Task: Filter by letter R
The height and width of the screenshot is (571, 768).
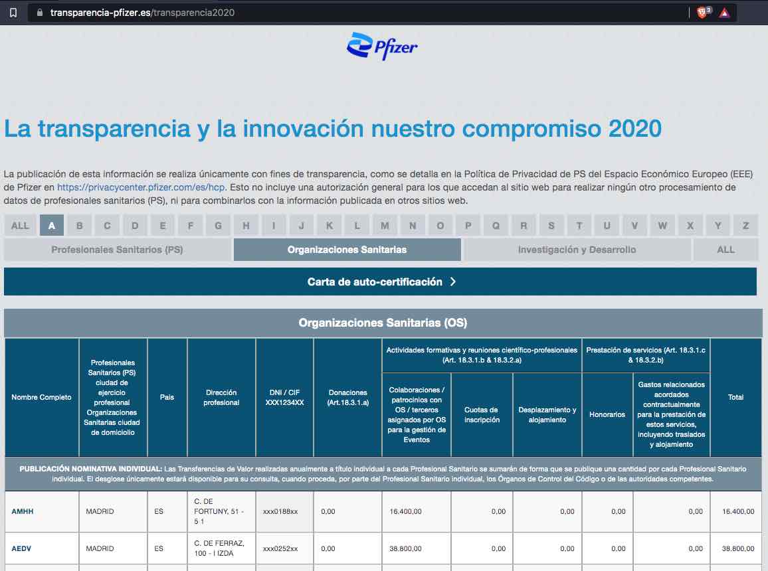Action: (x=524, y=226)
